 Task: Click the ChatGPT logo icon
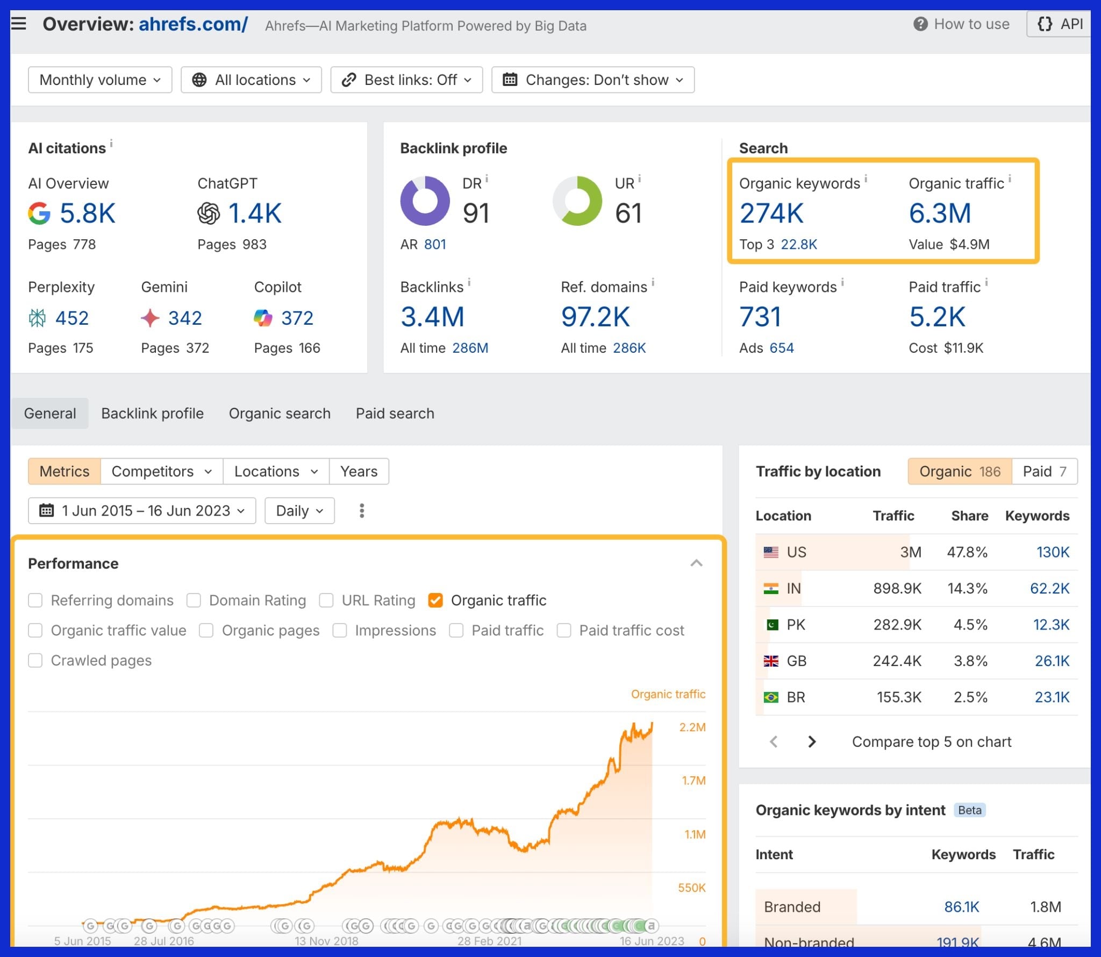pyautogui.click(x=209, y=213)
